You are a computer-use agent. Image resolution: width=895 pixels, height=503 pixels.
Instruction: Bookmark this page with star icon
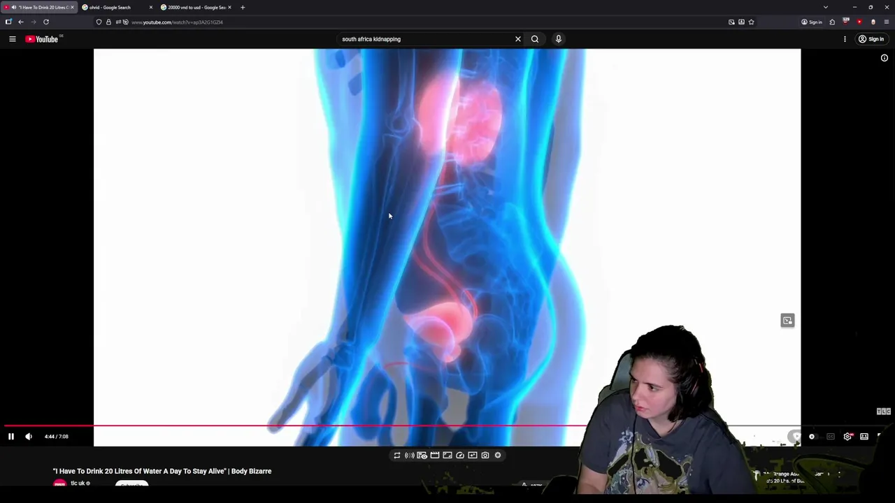(x=752, y=22)
